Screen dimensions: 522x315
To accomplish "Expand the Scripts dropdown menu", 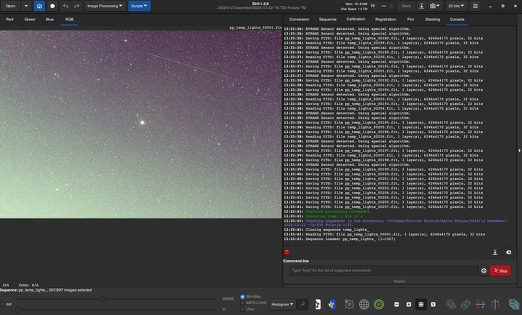I will click(x=139, y=6).
